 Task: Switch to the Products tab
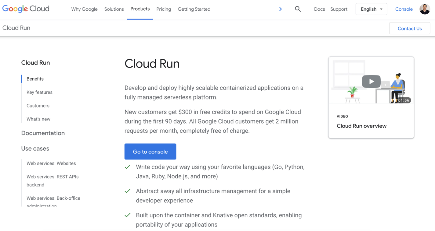pos(140,9)
